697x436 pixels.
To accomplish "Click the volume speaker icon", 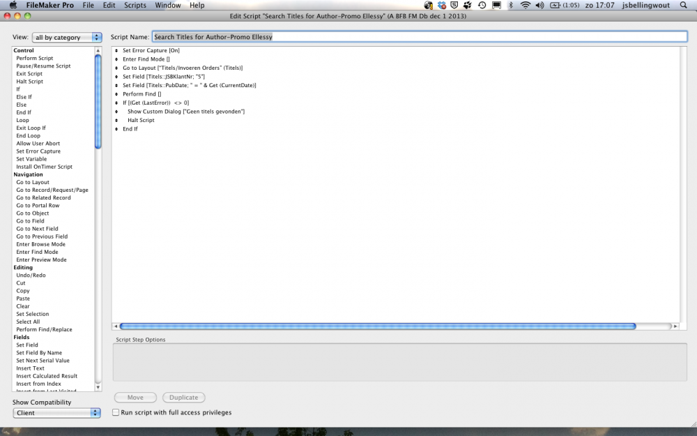I will (539, 6).
